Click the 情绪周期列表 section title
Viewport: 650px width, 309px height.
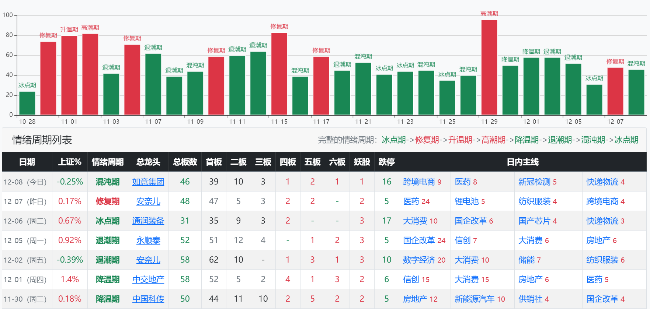42,140
